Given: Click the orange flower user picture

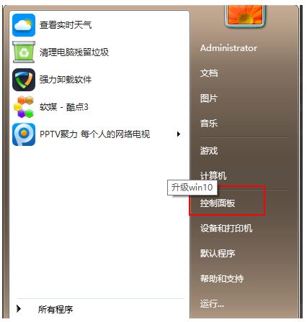Looking at the screenshot, I should pos(245,15).
